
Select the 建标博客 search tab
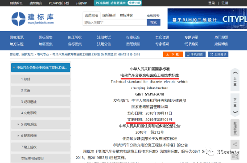tap(126, 15)
